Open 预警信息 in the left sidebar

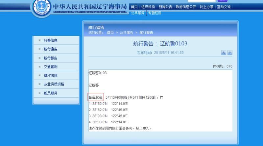51,40
